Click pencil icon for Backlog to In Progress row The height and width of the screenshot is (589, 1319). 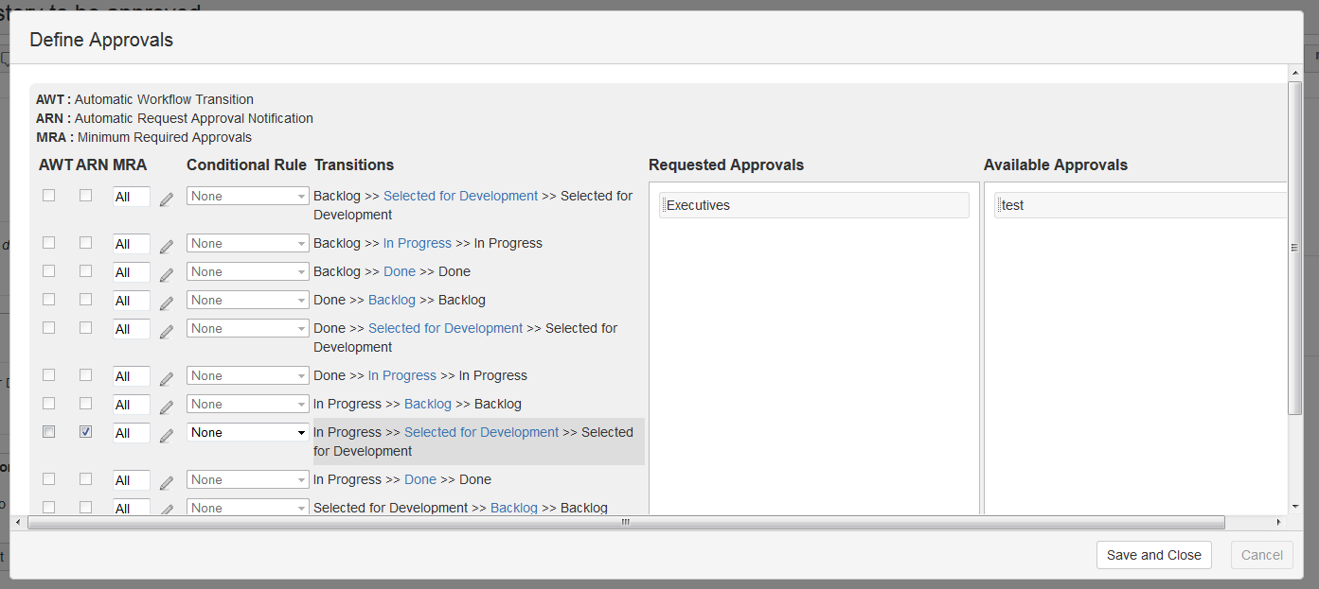[x=167, y=246]
